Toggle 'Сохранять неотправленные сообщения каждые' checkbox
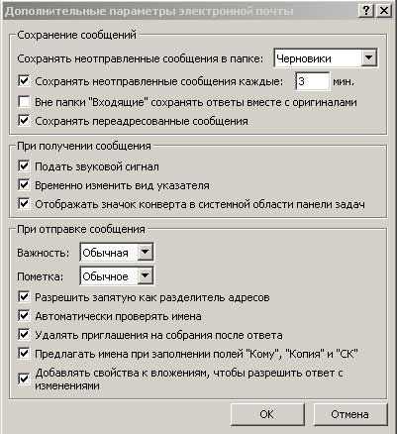Viewport: 397px width, 434px height. (x=24, y=81)
